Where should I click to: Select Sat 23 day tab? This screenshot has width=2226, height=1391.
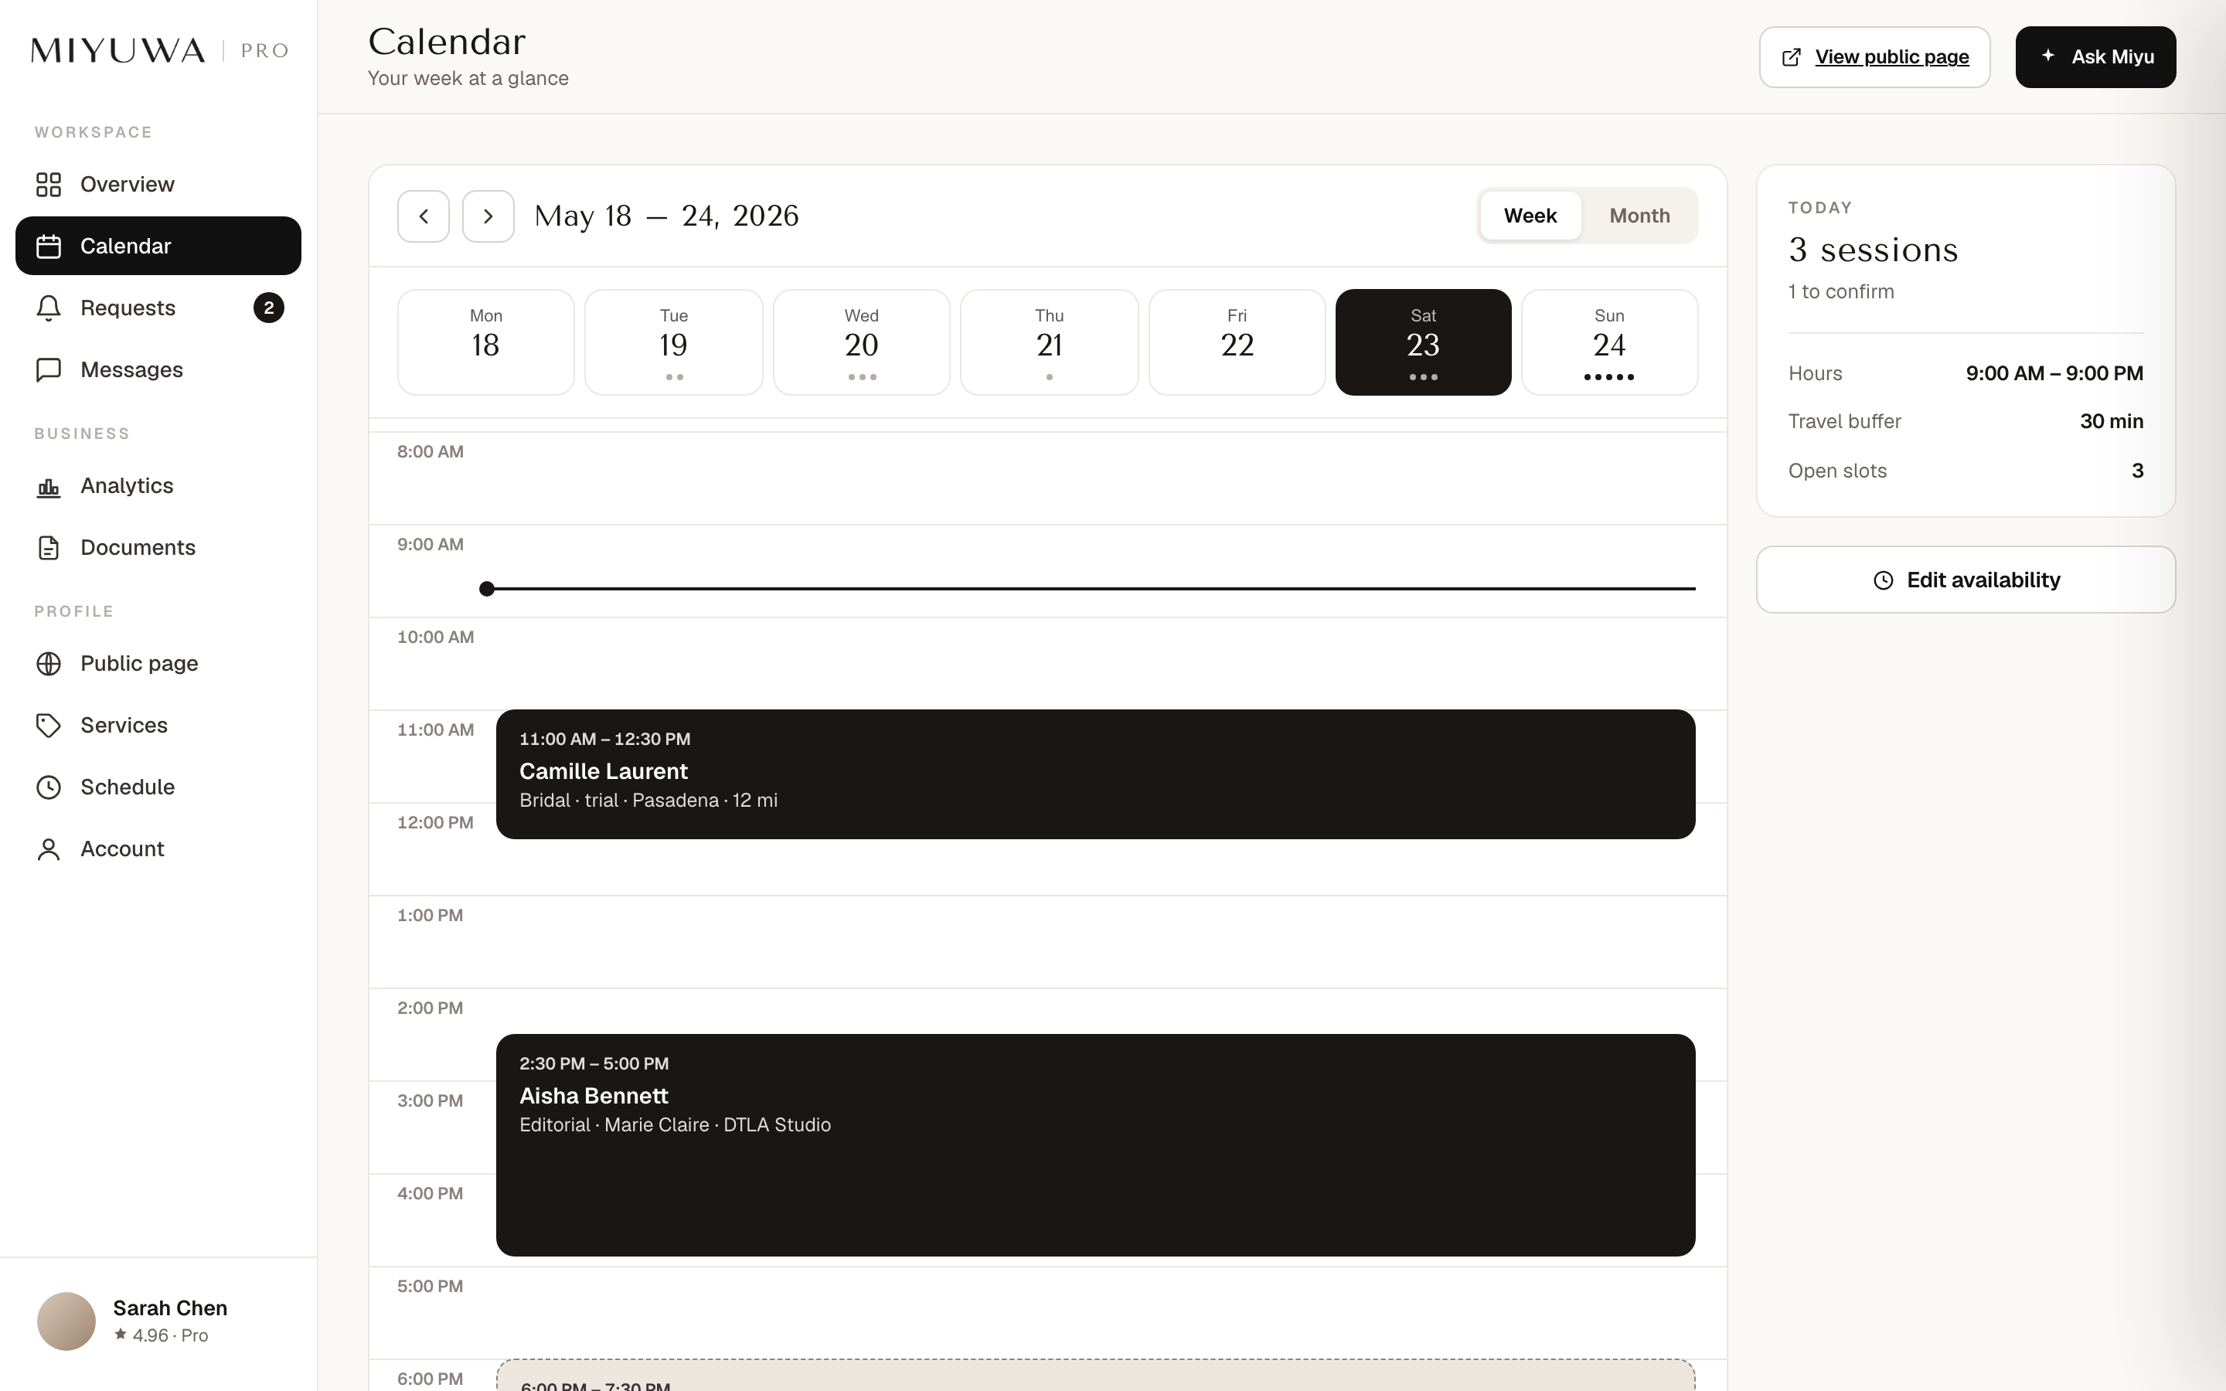click(x=1423, y=342)
